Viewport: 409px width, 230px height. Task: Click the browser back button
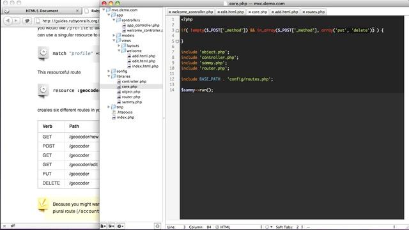tap(8, 20)
